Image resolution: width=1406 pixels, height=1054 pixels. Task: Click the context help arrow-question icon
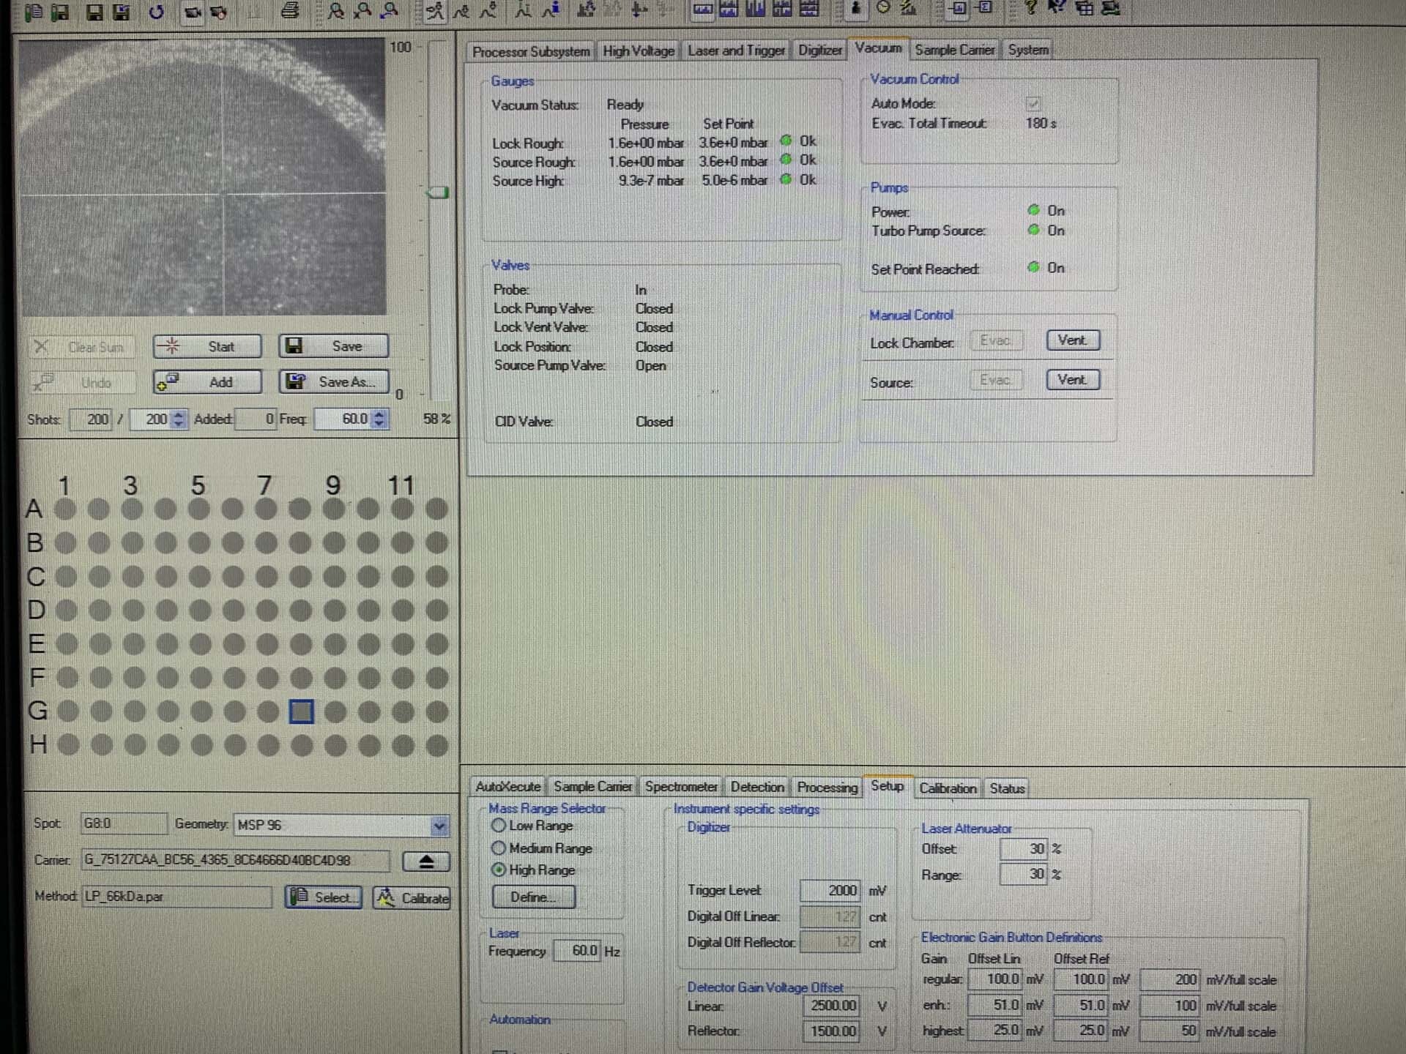click(x=1057, y=7)
